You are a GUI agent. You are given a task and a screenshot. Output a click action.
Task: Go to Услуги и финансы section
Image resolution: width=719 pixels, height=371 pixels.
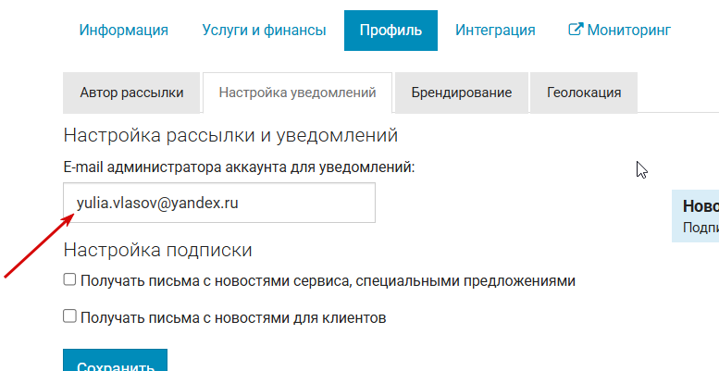pos(264,31)
